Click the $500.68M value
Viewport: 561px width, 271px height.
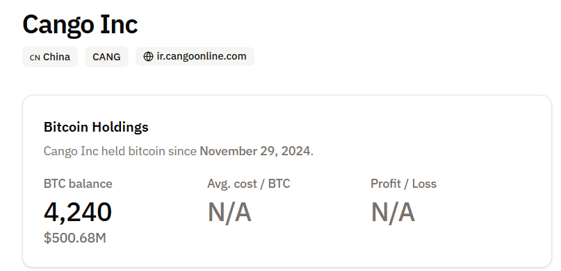(x=75, y=238)
